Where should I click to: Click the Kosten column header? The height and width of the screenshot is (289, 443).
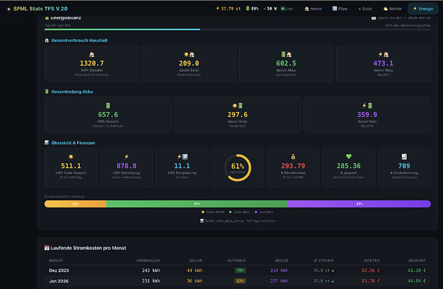tap(372, 261)
